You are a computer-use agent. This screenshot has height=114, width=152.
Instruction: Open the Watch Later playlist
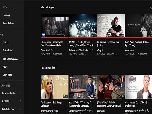click(7, 50)
